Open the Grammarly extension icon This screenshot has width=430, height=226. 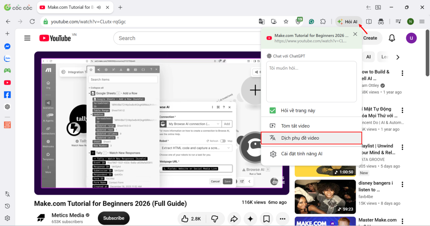tap(311, 21)
